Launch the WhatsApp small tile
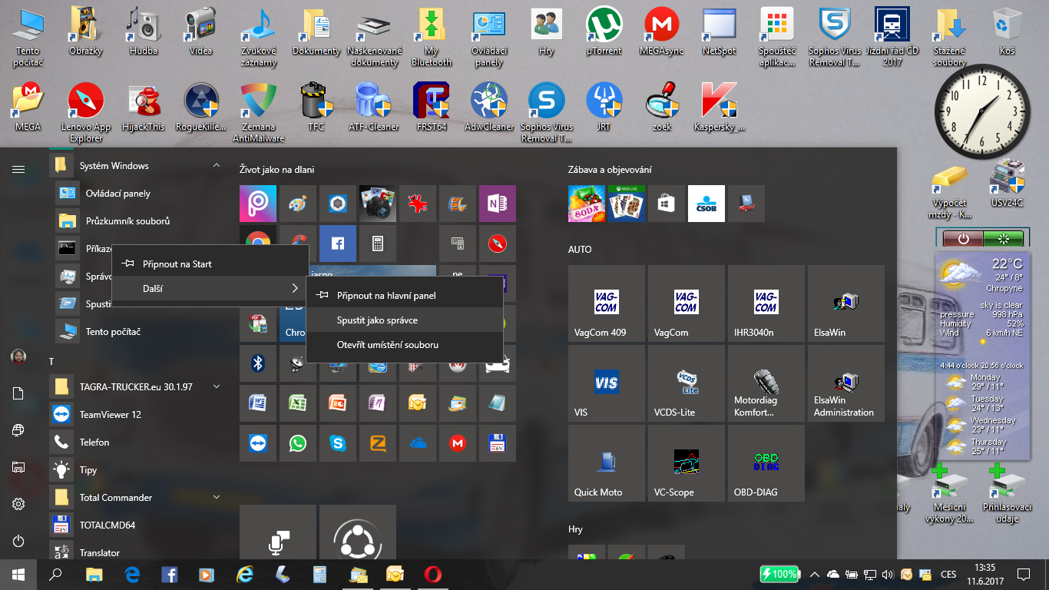1049x590 pixels. [x=297, y=443]
